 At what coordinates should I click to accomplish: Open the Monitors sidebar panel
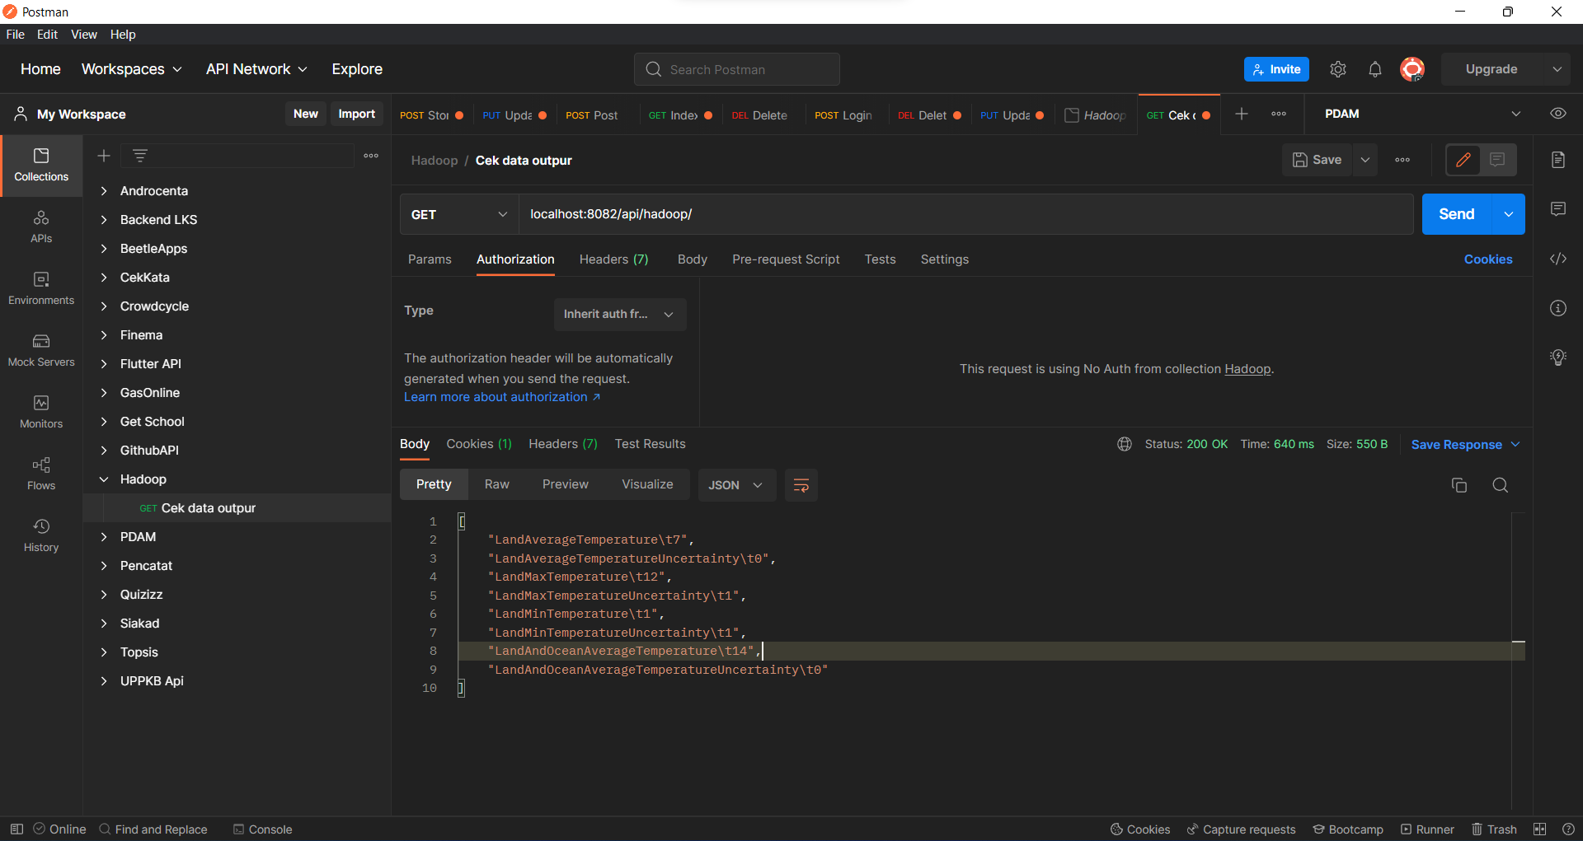click(x=41, y=413)
